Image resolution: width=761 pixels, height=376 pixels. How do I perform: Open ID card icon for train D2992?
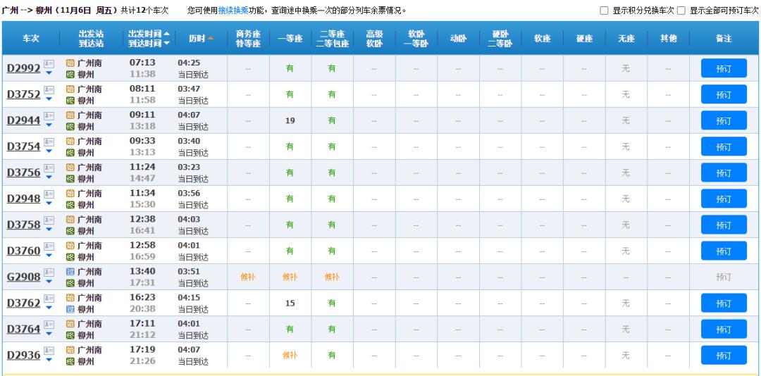click(49, 63)
